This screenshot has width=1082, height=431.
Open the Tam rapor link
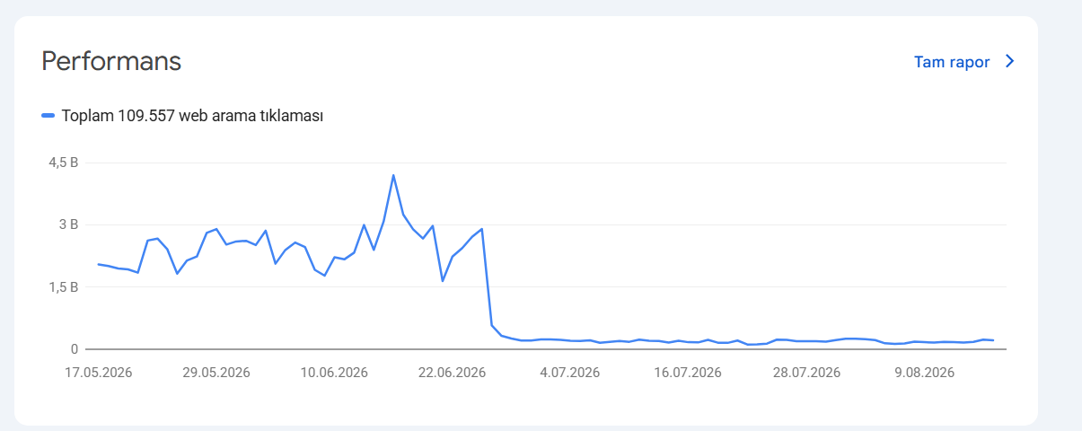tap(952, 62)
